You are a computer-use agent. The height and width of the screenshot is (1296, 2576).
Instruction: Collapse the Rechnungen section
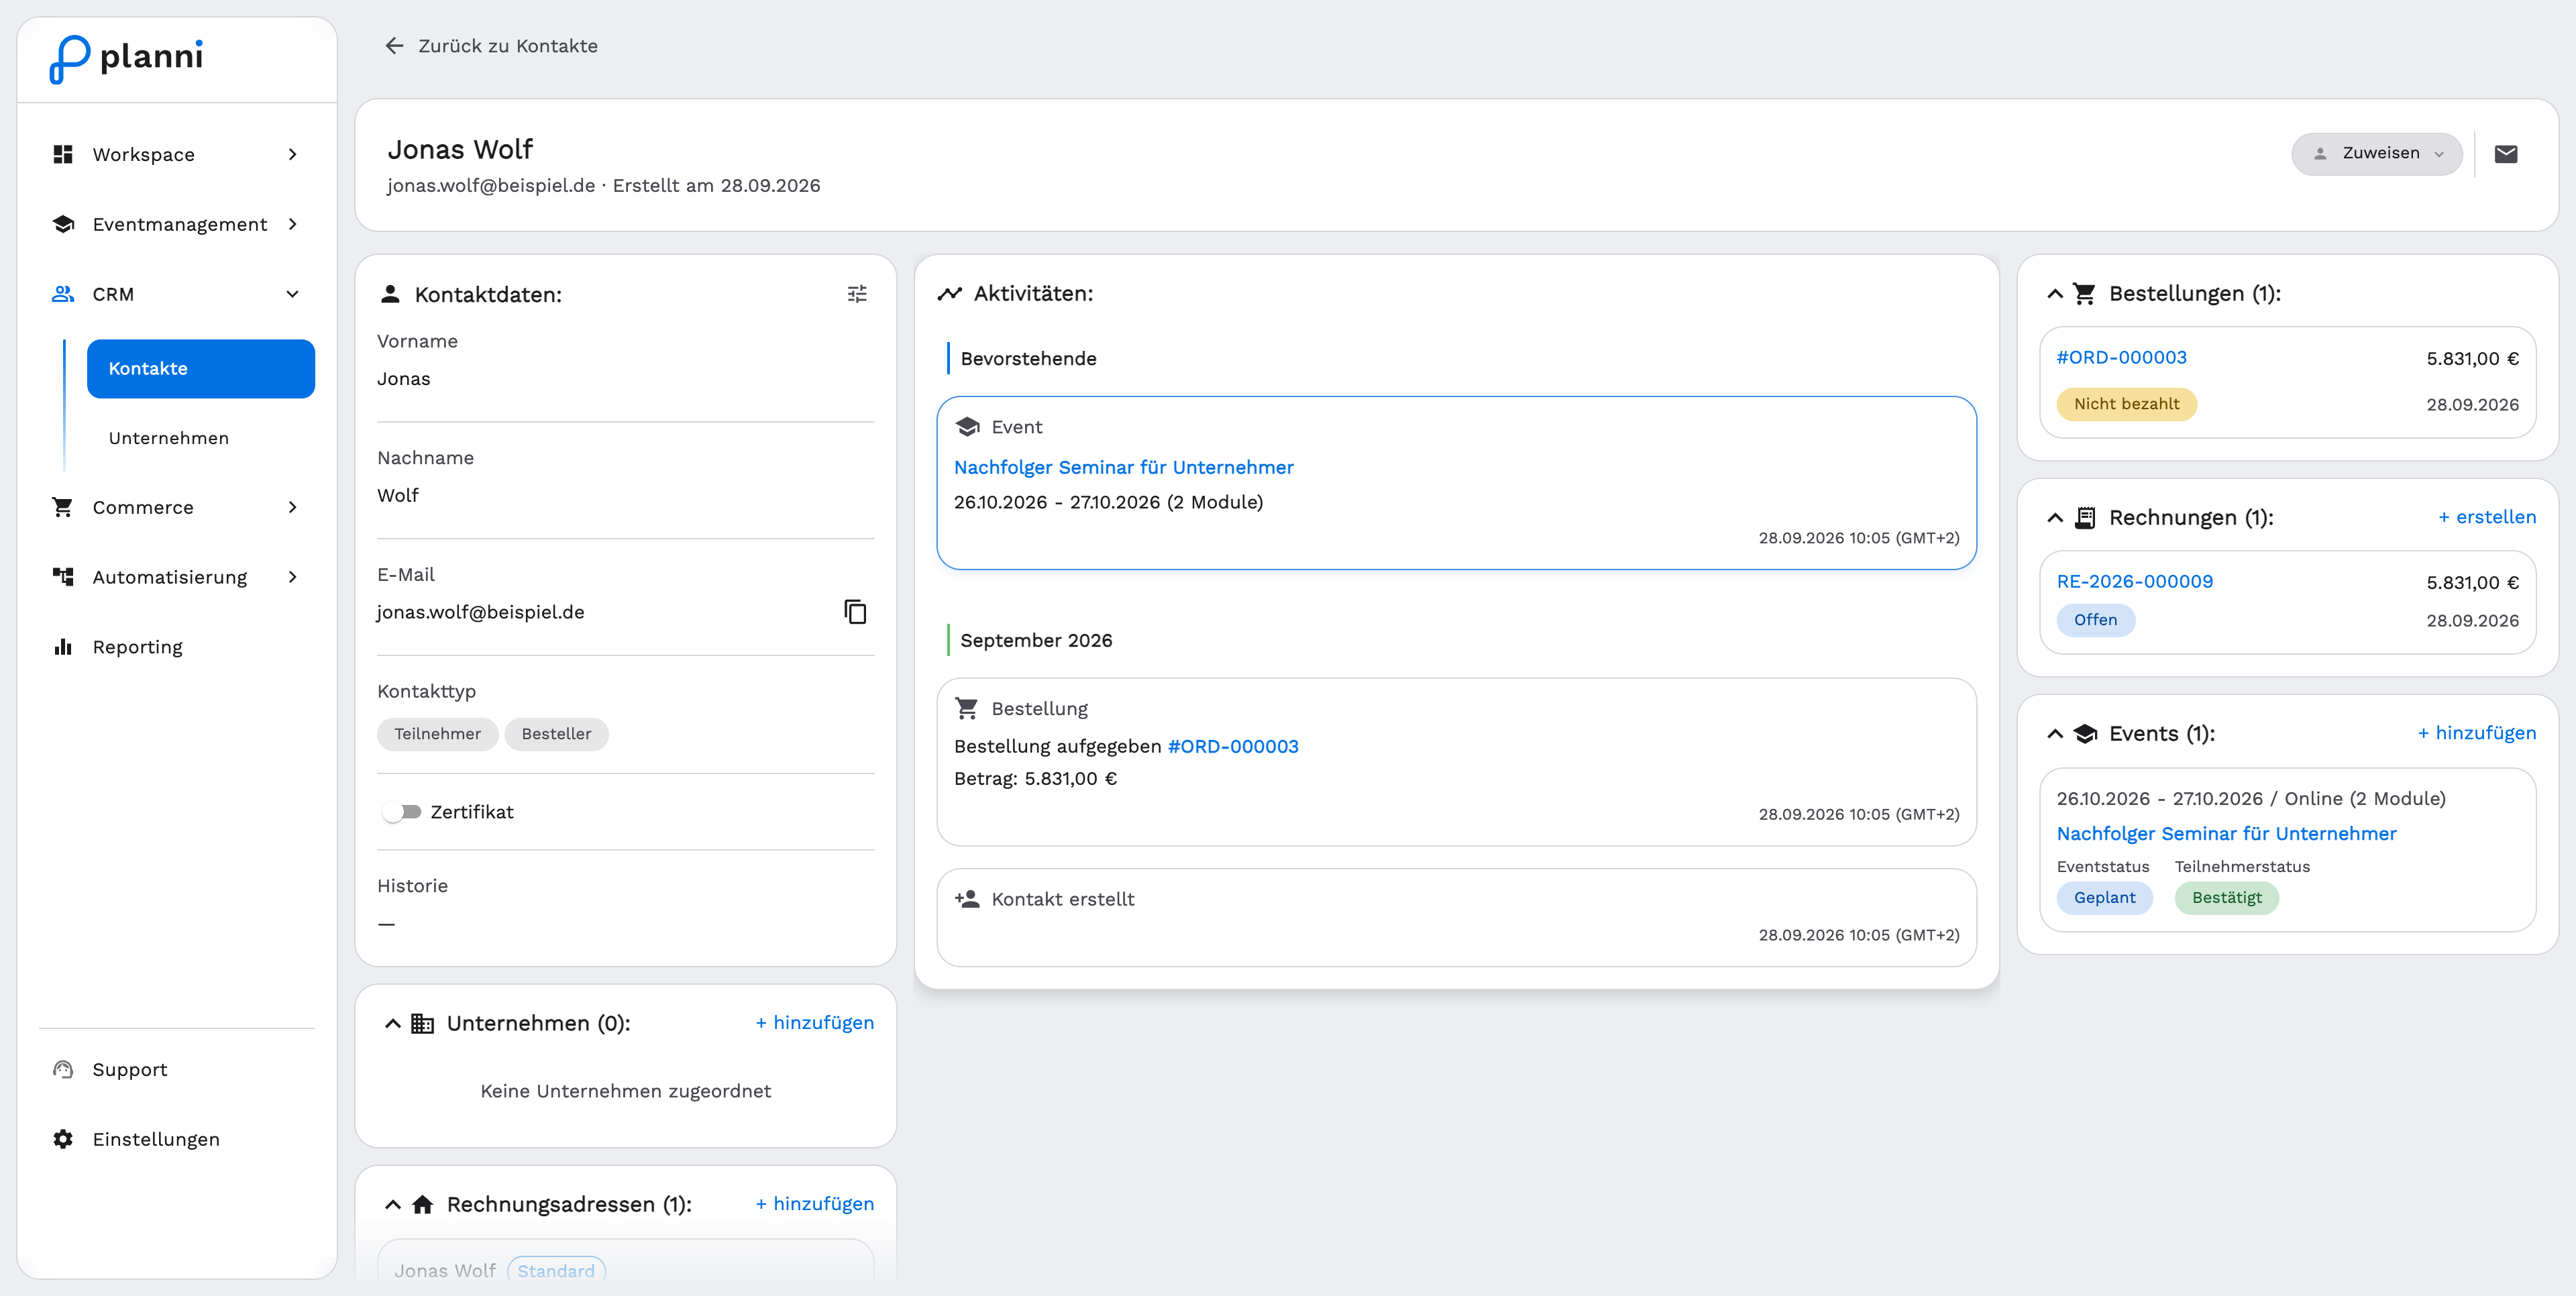(x=2055, y=518)
